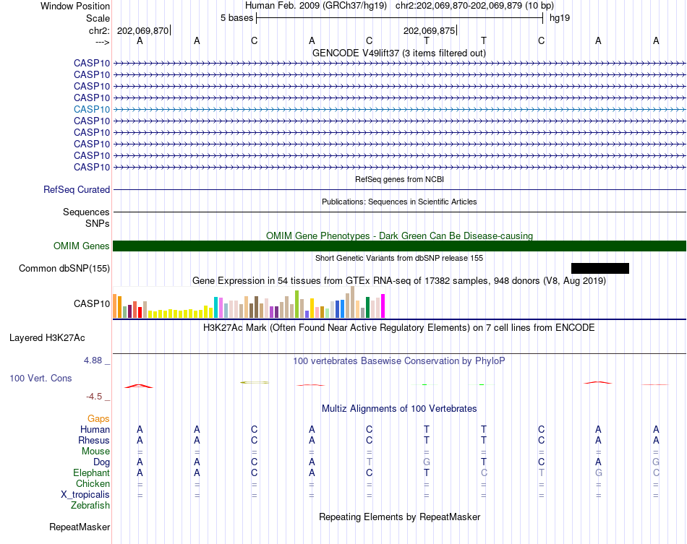Screen dimensions: 687x544
Task: Open Short Genetic Variants from dbSNP title
Action: (399, 258)
